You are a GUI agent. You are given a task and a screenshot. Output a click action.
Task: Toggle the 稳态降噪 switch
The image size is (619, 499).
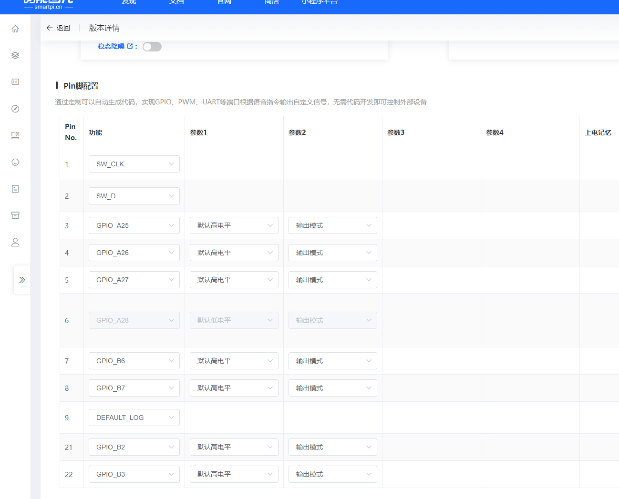pyautogui.click(x=152, y=47)
